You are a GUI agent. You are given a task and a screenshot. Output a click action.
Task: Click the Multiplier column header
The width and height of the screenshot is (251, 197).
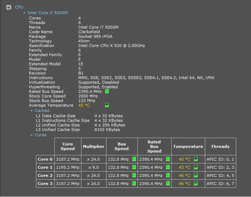(94, 147)
